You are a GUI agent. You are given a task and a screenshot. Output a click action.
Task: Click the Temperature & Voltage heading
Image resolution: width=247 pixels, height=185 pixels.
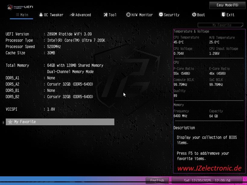tap(192, 31)
